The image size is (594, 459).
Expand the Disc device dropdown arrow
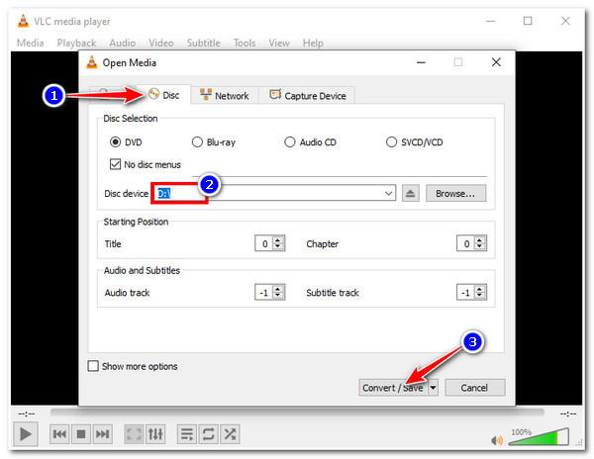pyautogui.click(x=388, y=193)
